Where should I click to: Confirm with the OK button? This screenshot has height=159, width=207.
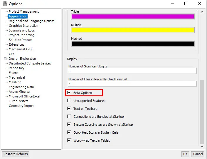coord(185,154)
